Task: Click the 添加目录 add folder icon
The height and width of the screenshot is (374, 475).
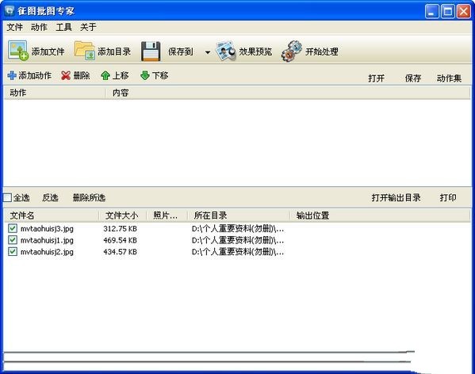Action: (85, 50)
